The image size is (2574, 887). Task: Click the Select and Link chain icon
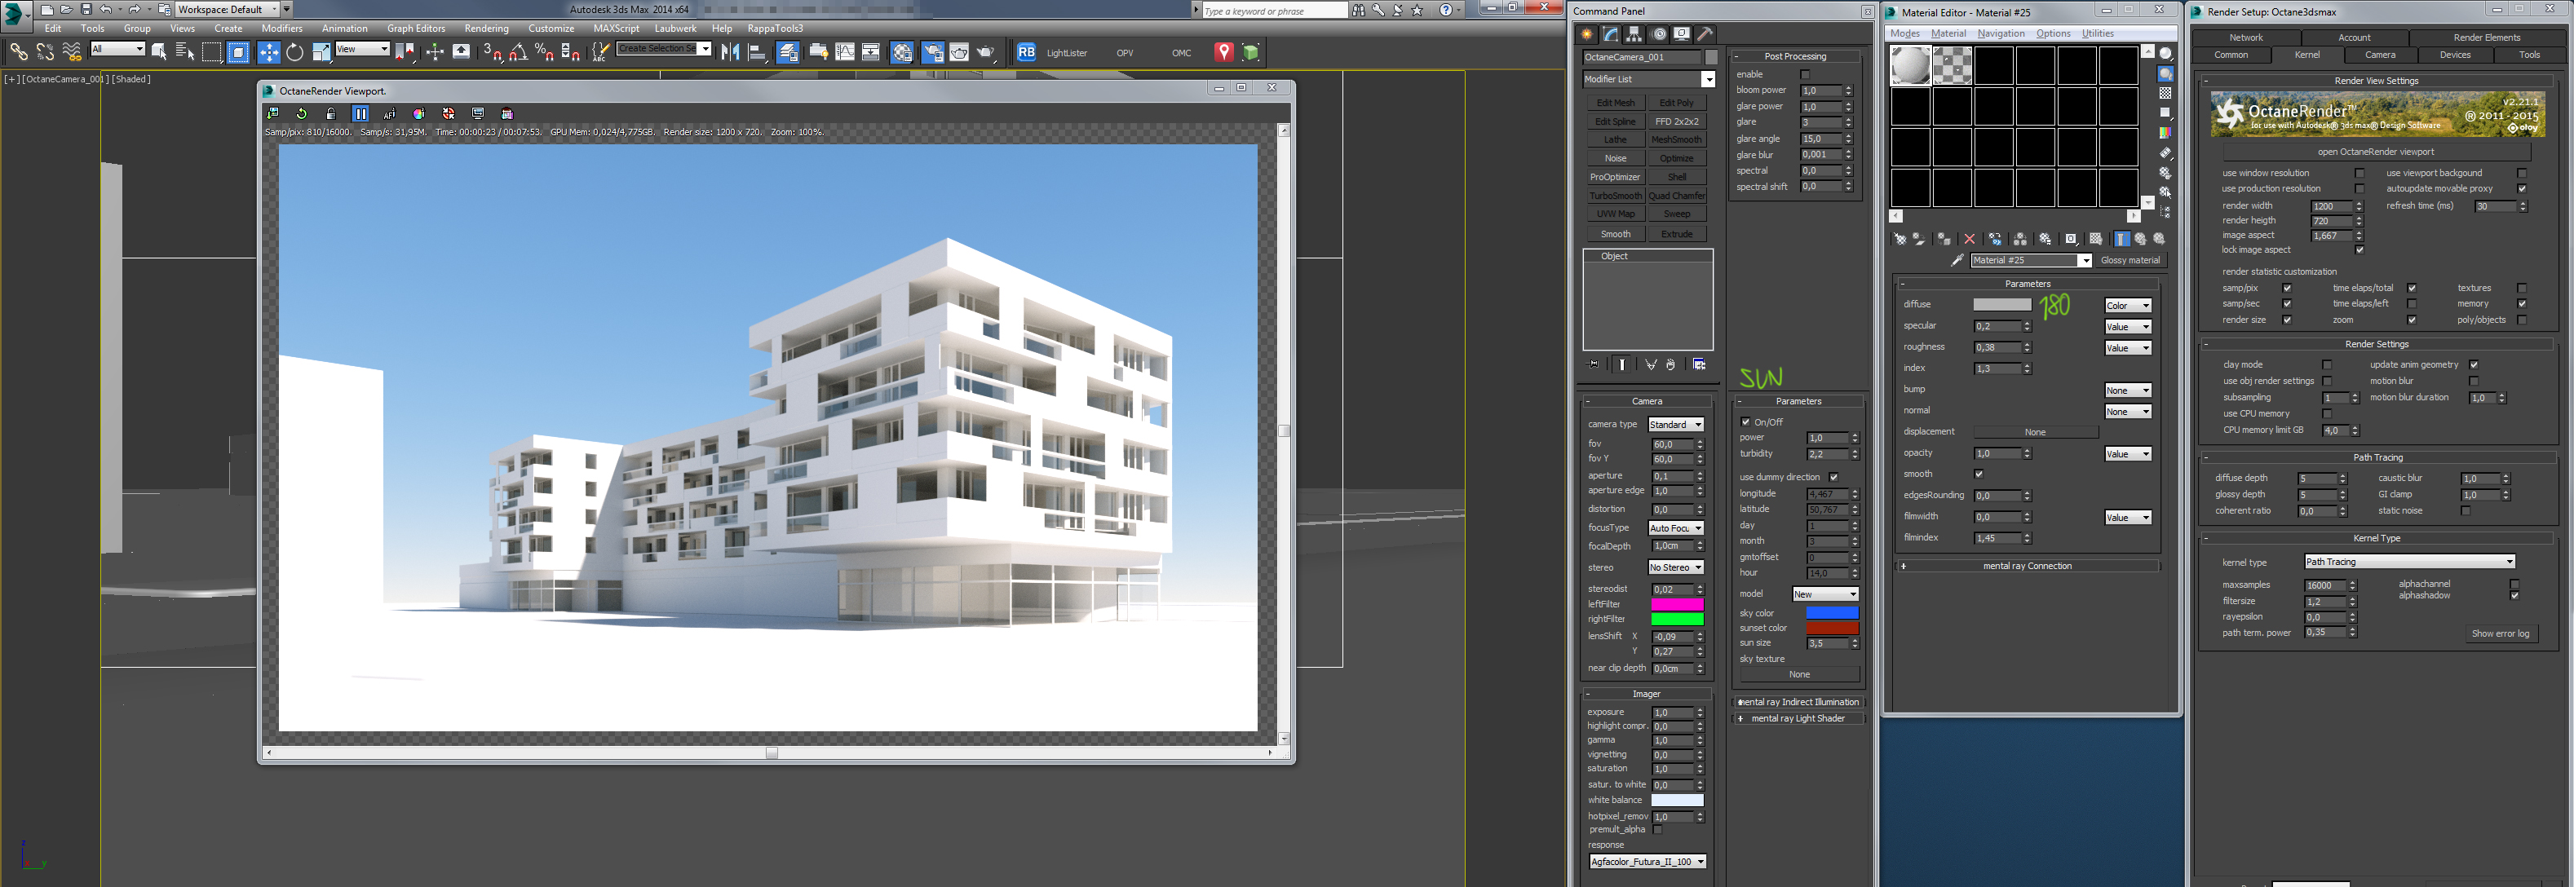[x=18, y=52]
